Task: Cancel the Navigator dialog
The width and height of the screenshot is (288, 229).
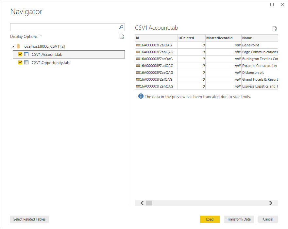Action: pos(268,219)
